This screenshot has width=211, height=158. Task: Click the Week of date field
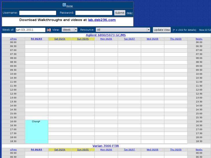coord(30,30)
